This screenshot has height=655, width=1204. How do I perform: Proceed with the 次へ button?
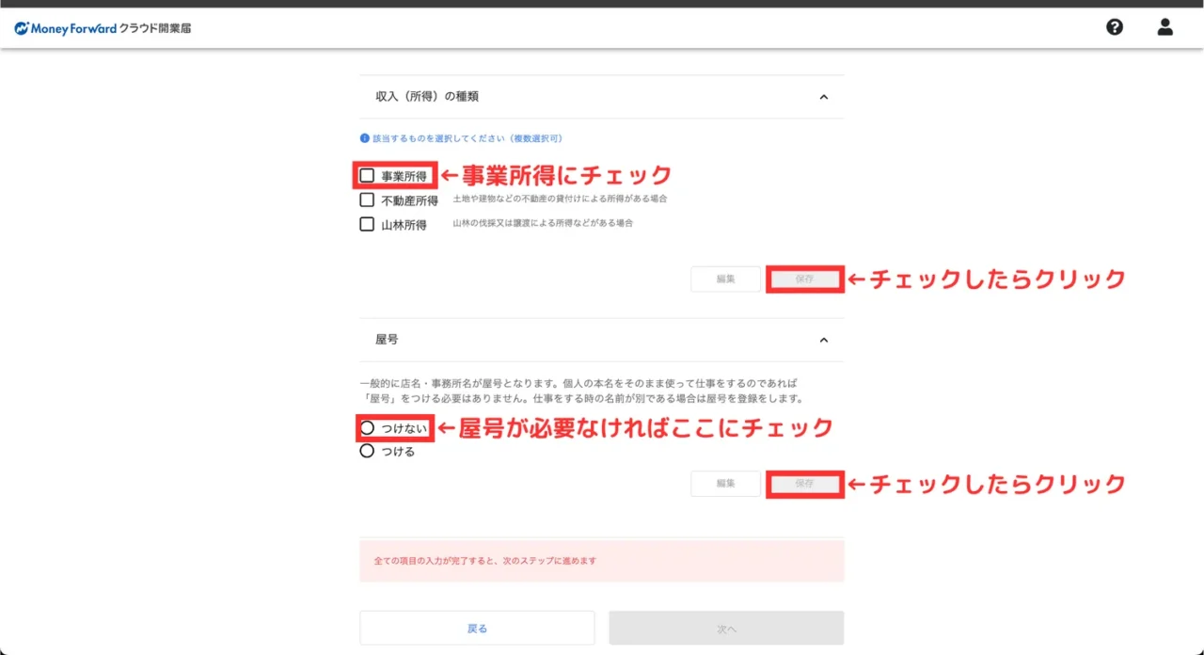pos(726,628)
